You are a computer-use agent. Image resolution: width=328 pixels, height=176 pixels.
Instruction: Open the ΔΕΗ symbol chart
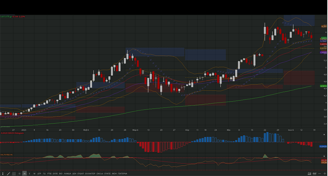coord(74,173)
